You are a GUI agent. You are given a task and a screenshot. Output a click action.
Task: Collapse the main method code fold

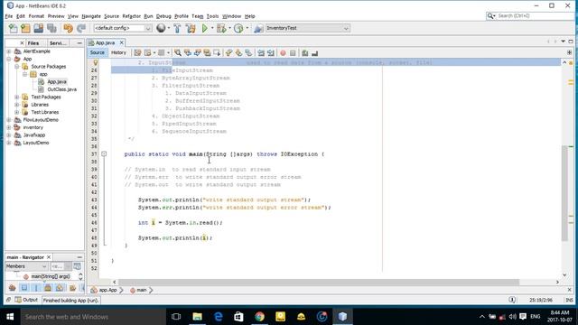coord(104,154)
